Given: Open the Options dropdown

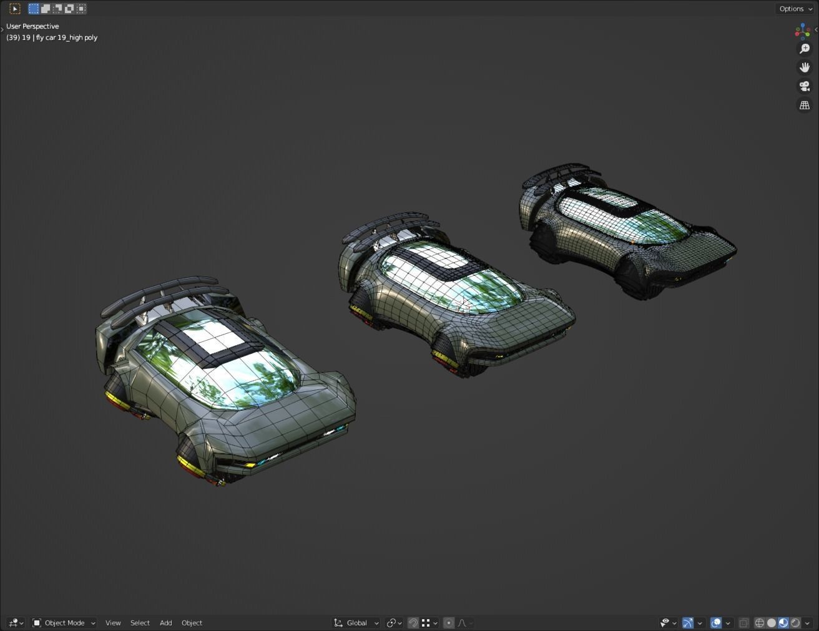Looking at the screenshot, I should click(x=795, y=9).
